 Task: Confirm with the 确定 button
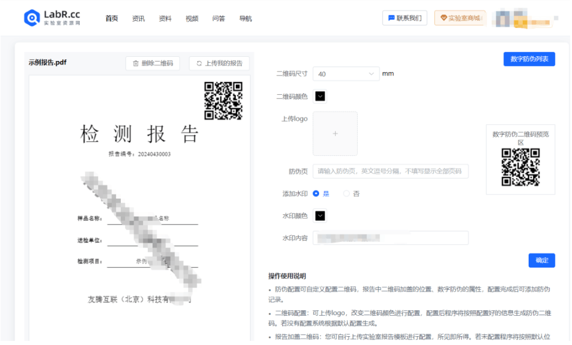click(x=541, y=261)
